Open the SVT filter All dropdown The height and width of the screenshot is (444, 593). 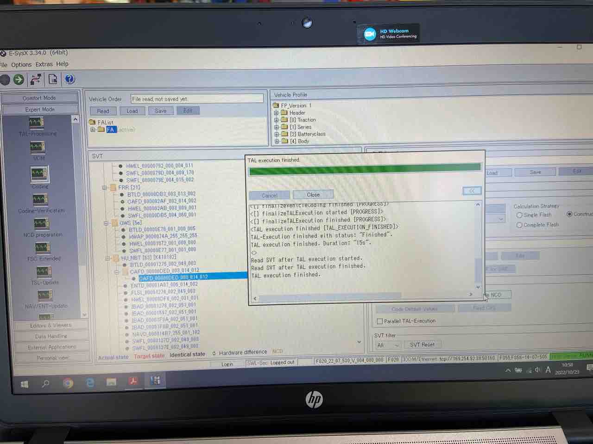click(388, 345)
